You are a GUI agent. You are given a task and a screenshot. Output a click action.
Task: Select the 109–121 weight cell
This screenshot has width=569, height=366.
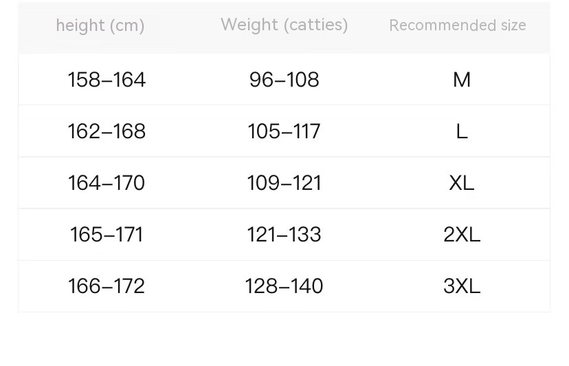tap(284, 183)
